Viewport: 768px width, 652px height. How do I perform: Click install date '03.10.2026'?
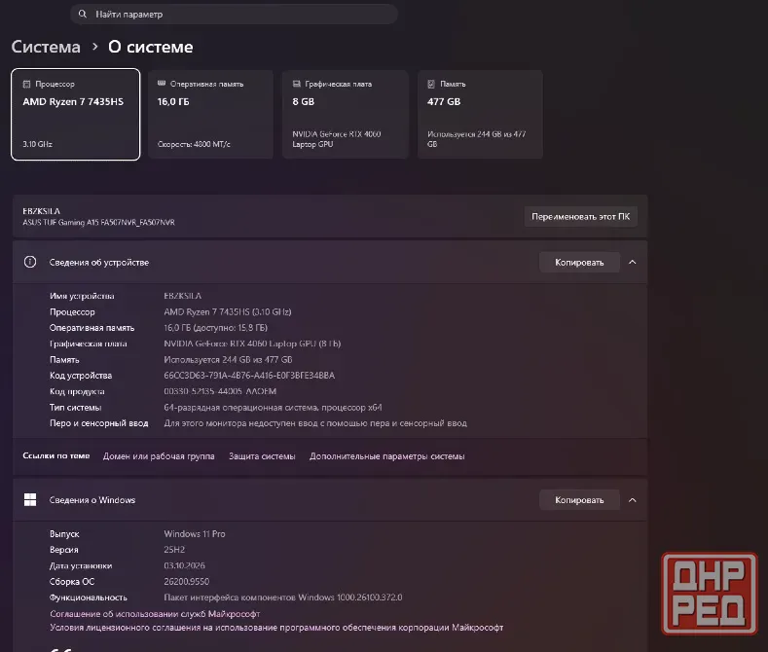tap(184, 565)
